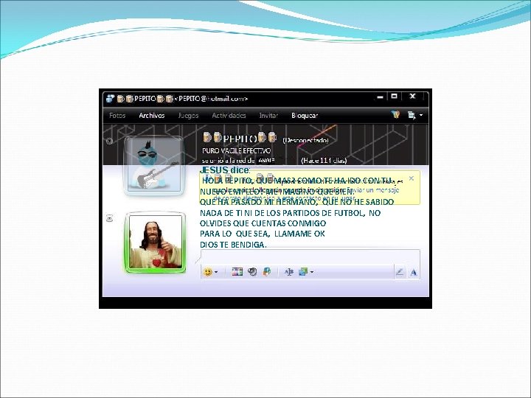Open the color scheme paintbrush icon
The width and height of the screenshot is (531, 398).
point(395,115)
